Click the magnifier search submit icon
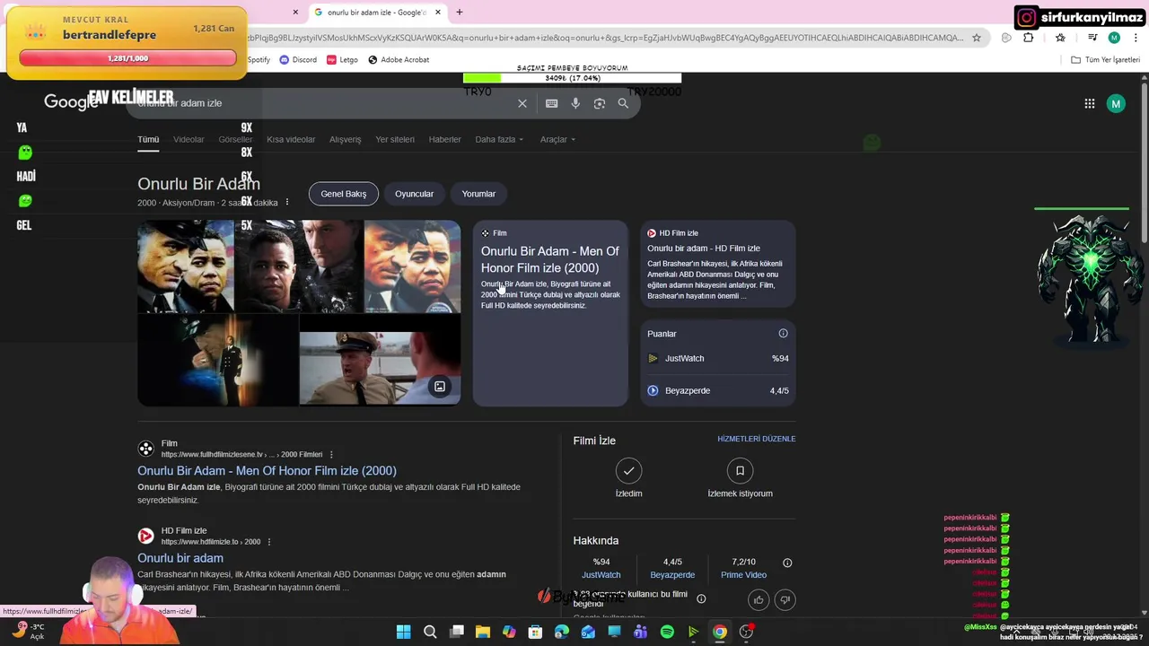1149x646 pixels. tap(623, 103)
